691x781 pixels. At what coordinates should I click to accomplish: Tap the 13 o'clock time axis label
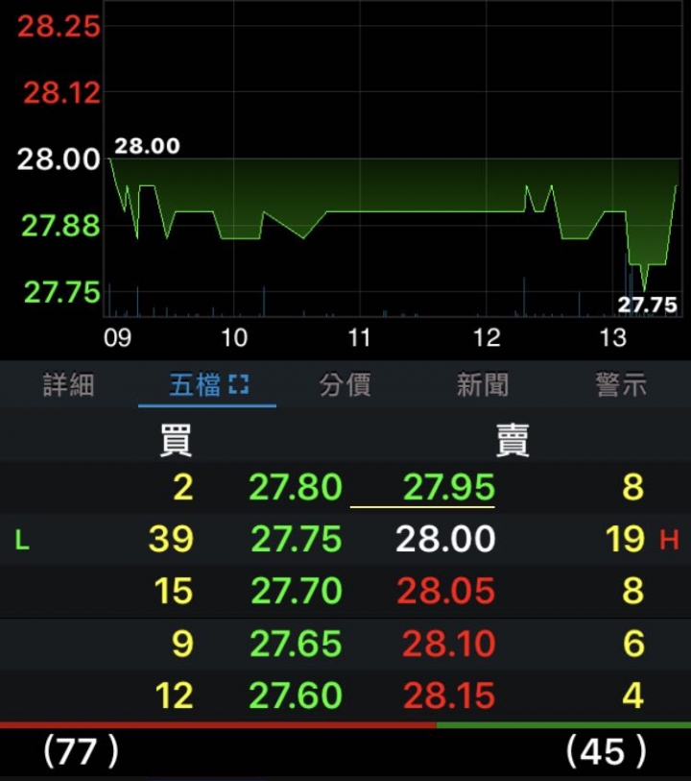click(613, 338)
